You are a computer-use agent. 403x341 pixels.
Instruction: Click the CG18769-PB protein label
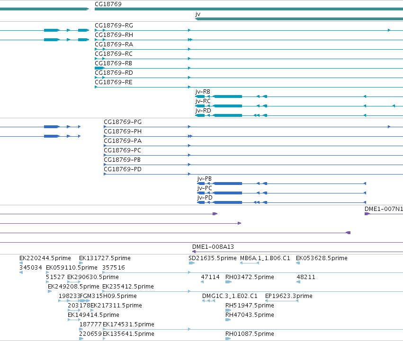point(122,160)
